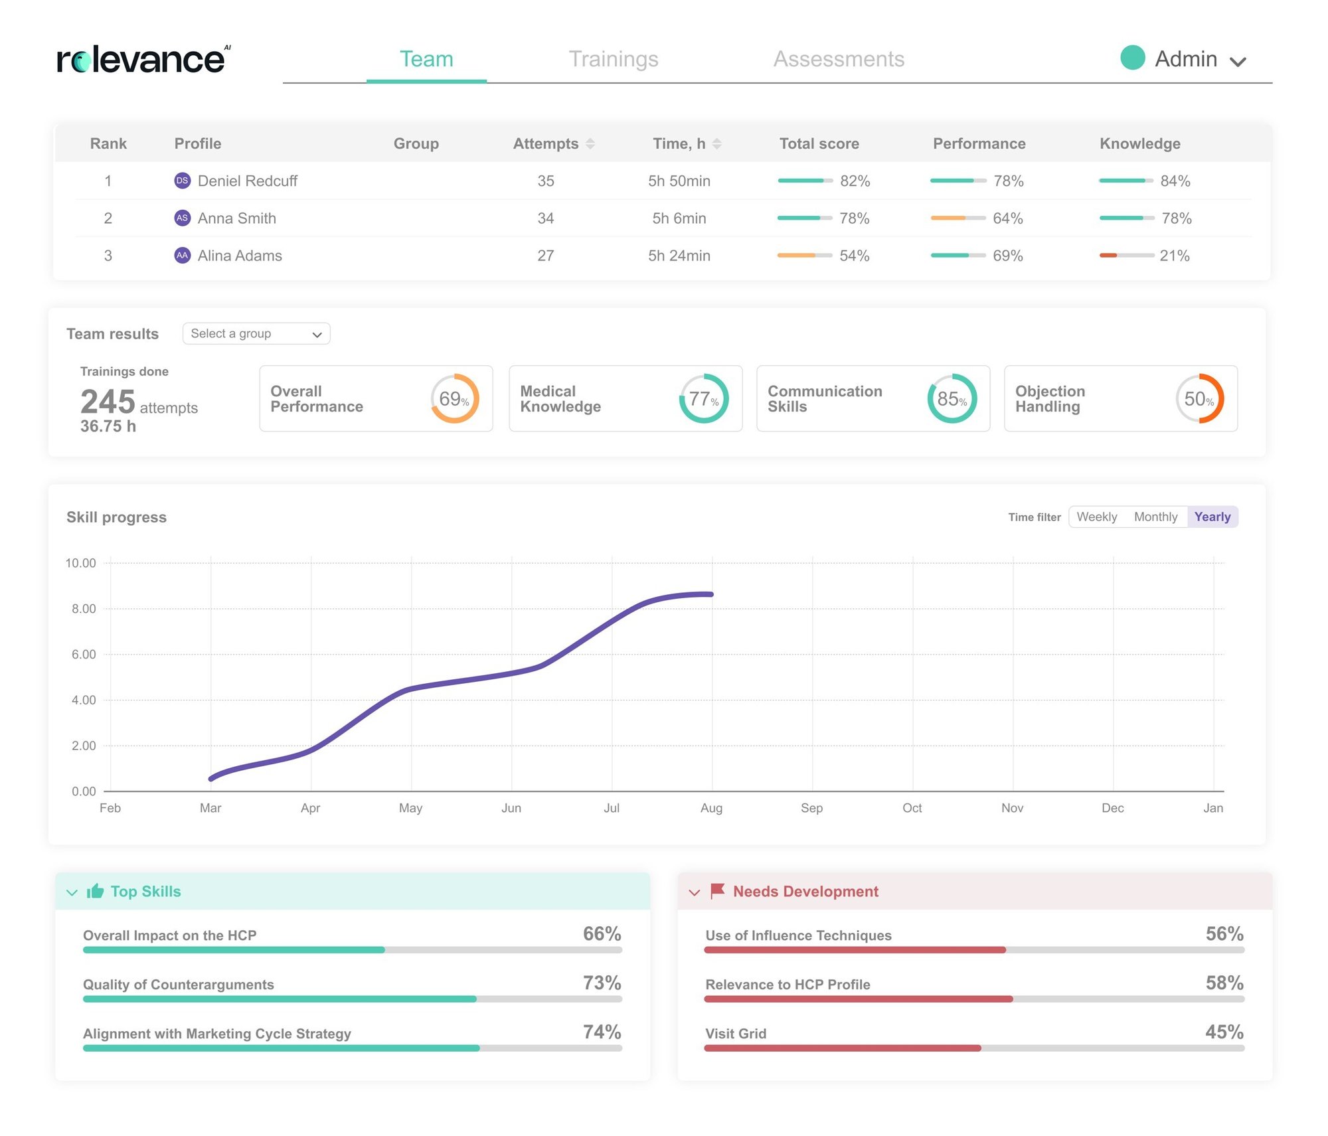Image resolution: width=1328 pixels, height=1136 pixels.
Task: Click Deniel Redcuff's DS avatar icon
Action: click(x=182, y=181)
